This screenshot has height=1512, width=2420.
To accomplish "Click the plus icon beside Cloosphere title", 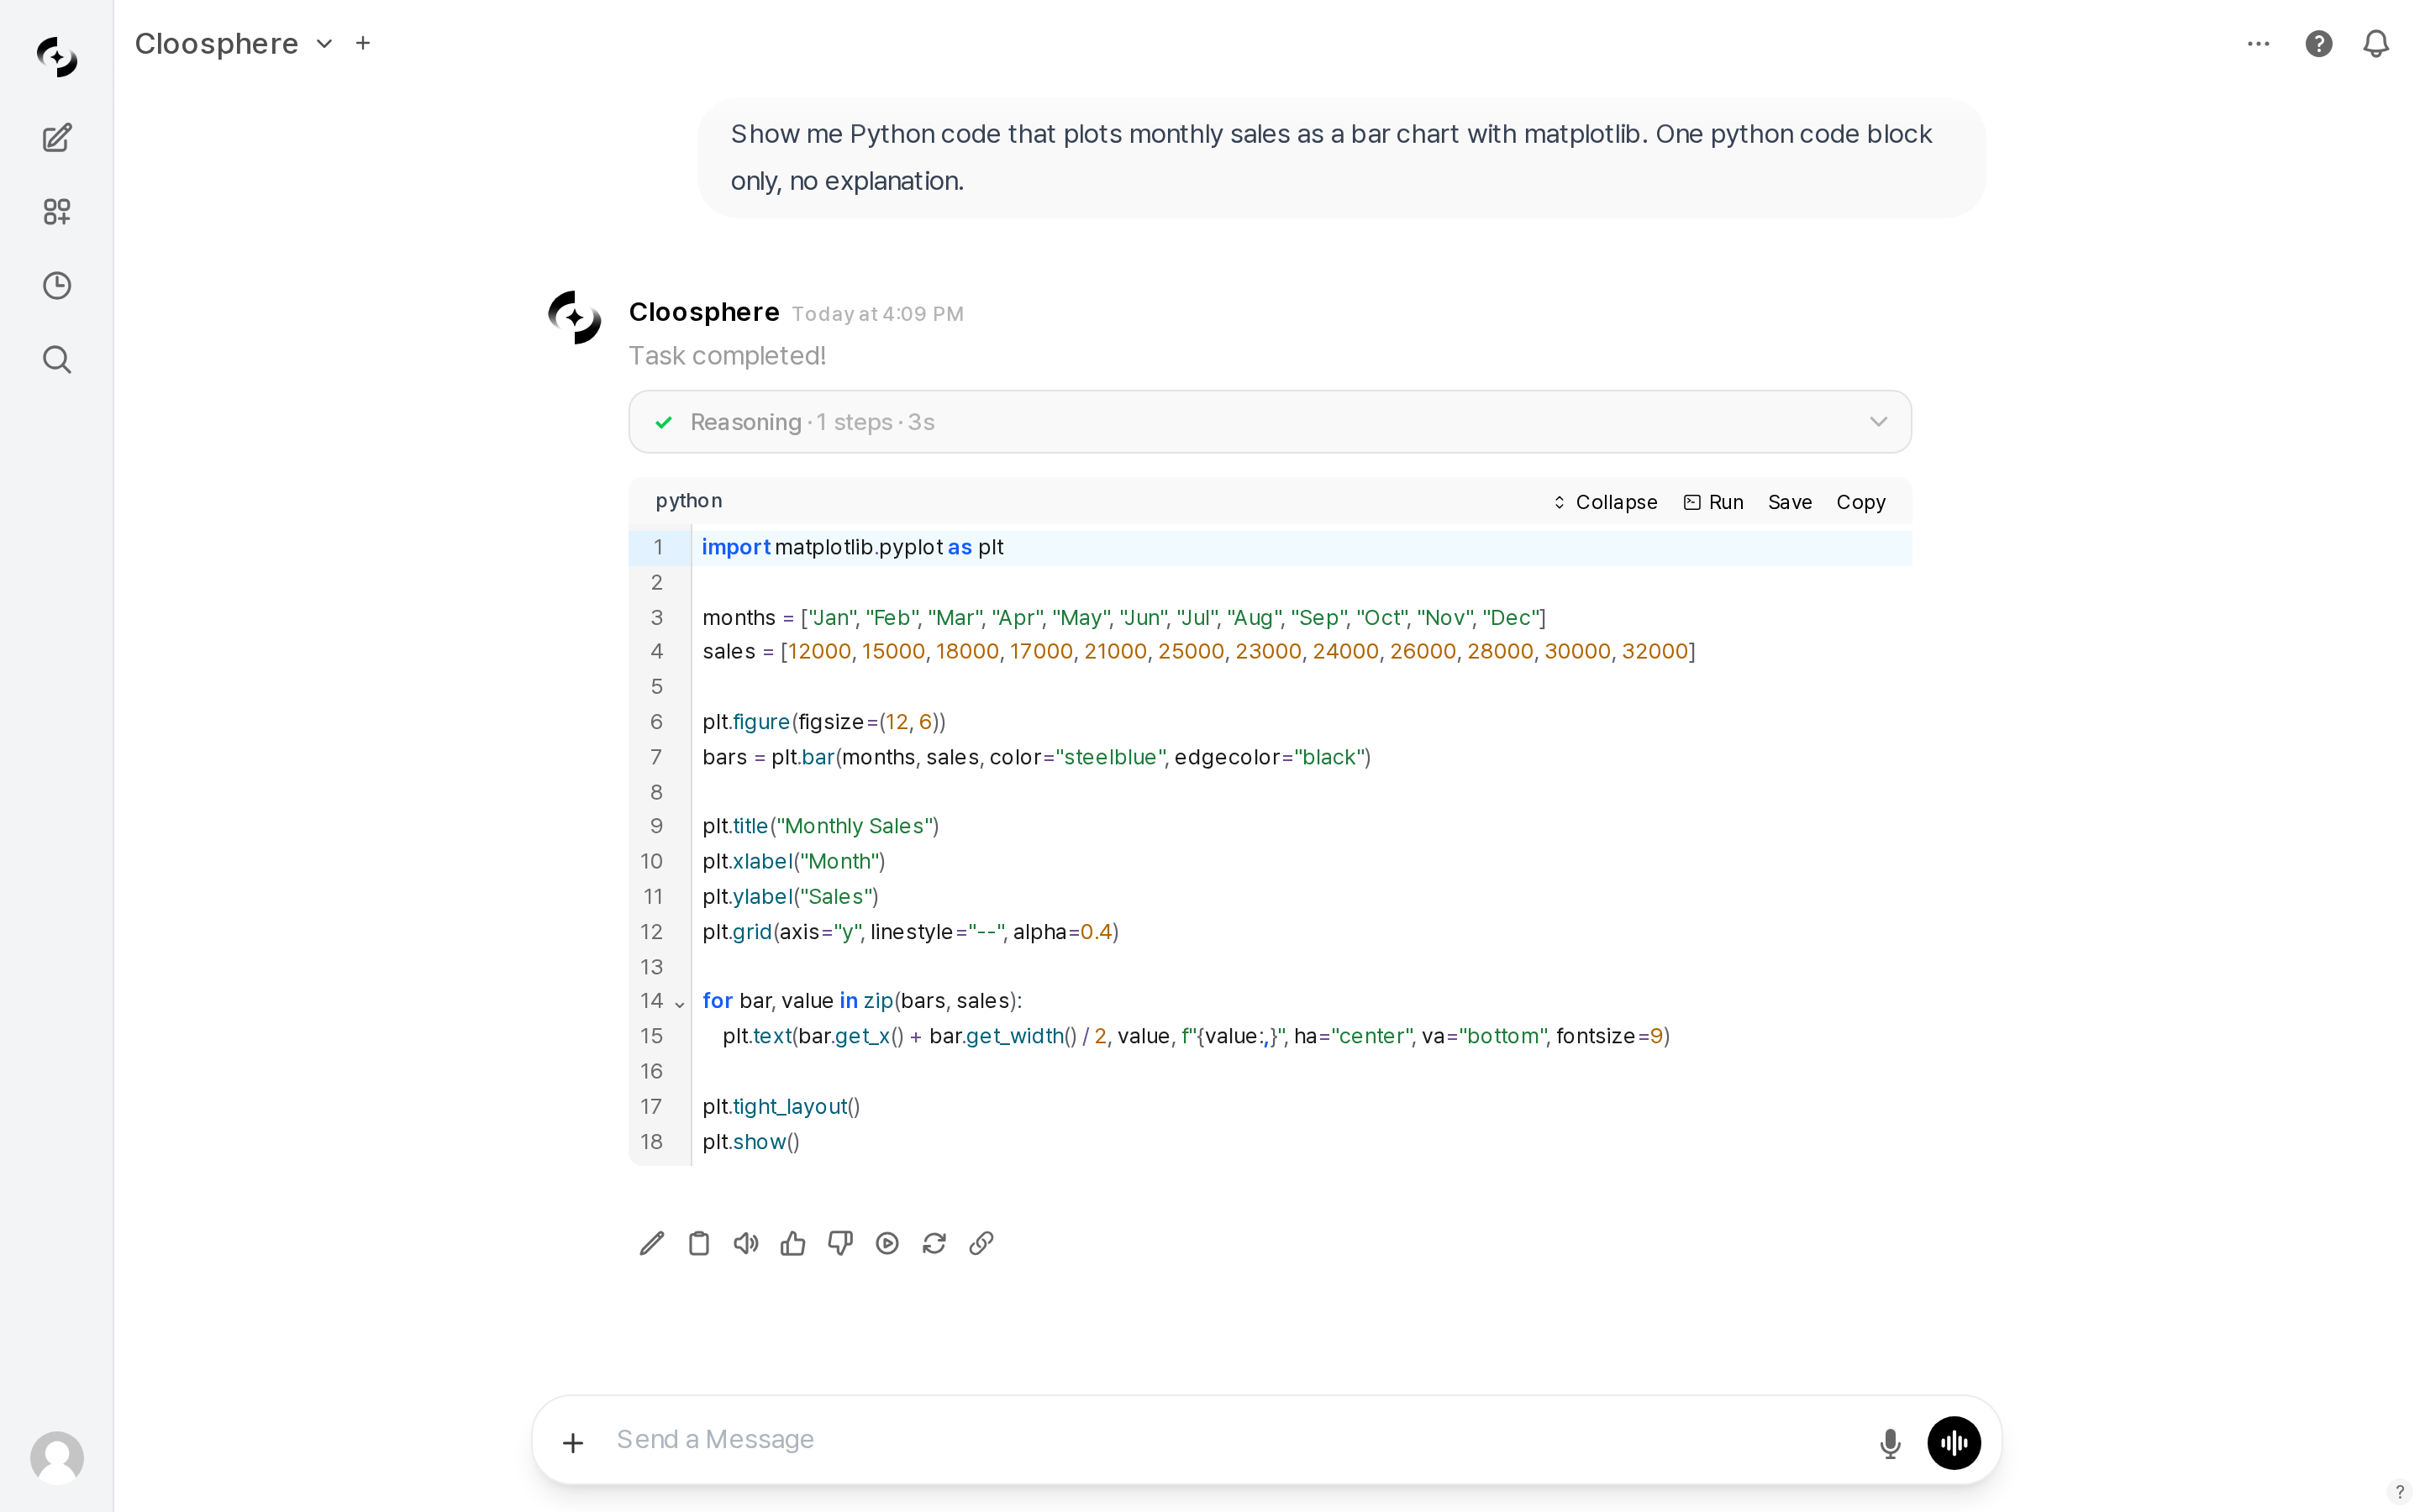I will click(363, 43).
